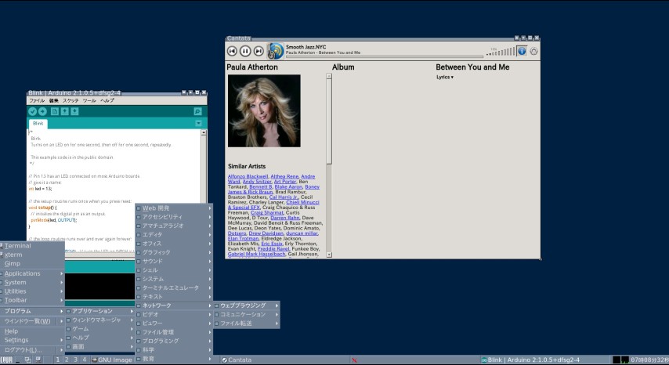This screenshot has height=365, width=669.
Task: Follow the Freddie Ravel artist link
Action: pyautogui.click(x=273, y=248)
